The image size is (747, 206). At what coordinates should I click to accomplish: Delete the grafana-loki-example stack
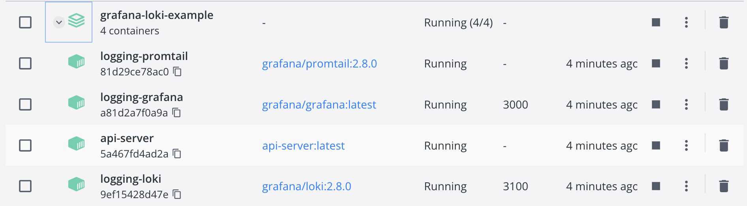(724, 22)
